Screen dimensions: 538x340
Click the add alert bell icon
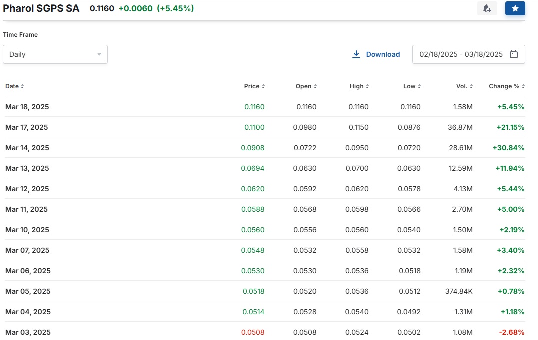click(487, 8)
